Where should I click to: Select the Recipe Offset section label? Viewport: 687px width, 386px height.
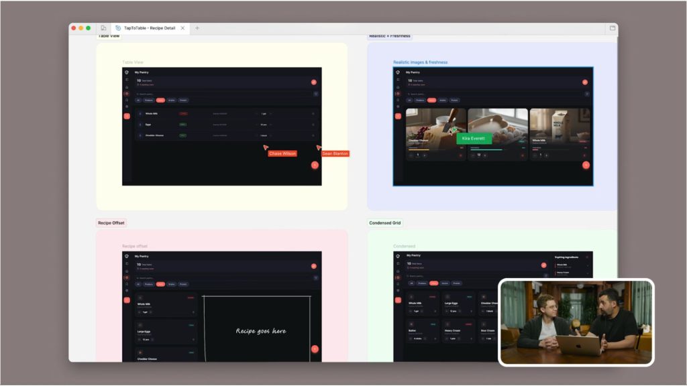coord(111,222)
